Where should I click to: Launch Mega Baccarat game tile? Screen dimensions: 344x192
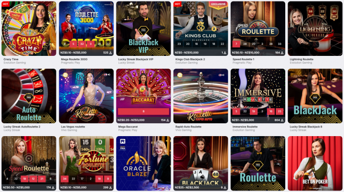click(143, 96)
